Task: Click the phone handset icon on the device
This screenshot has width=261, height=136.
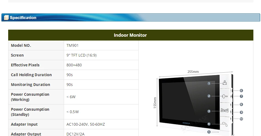Action: tap(225, 124)
